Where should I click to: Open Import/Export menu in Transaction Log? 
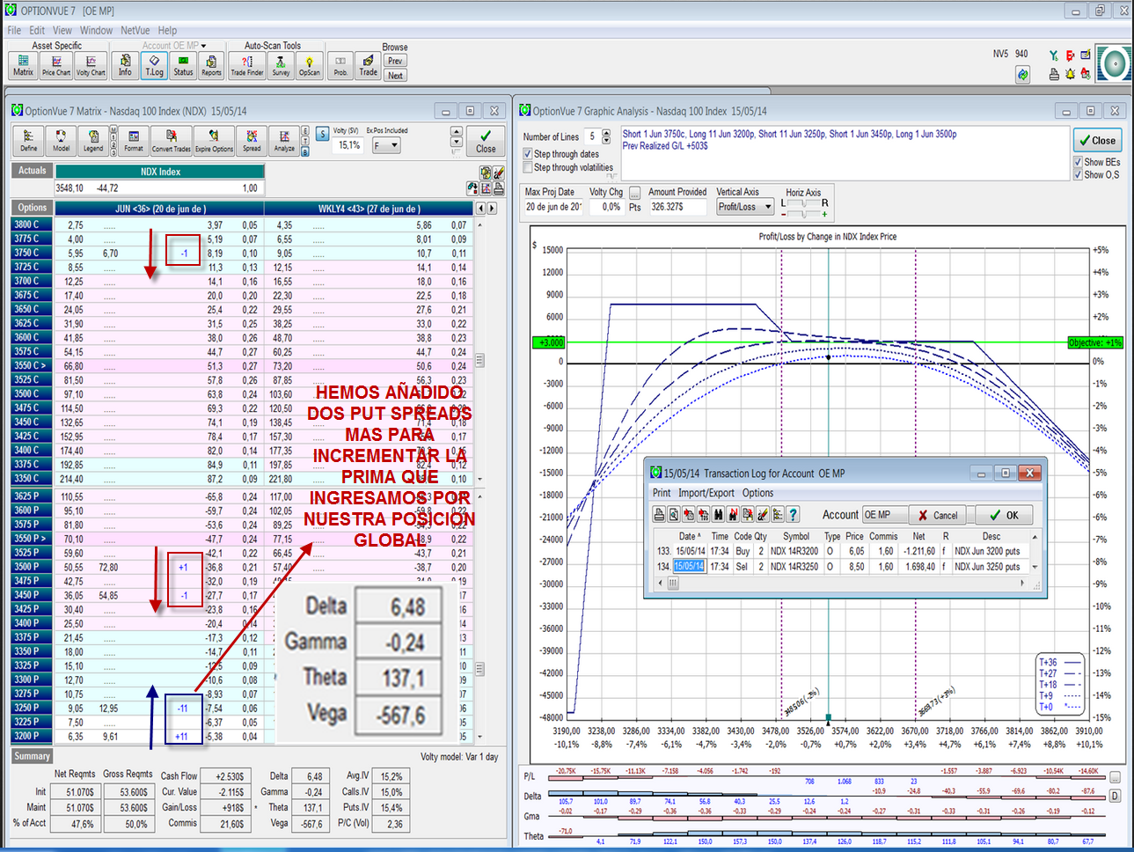(x=706, y=493)
